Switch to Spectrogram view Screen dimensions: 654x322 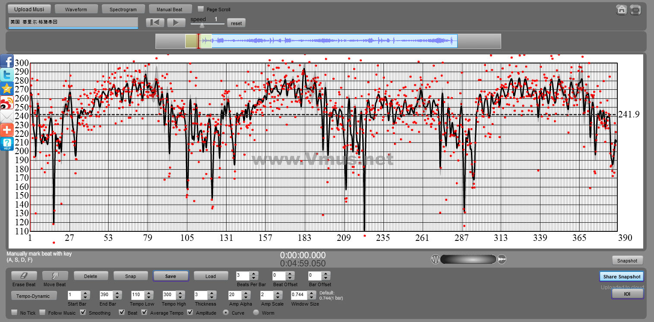point(123,9)
